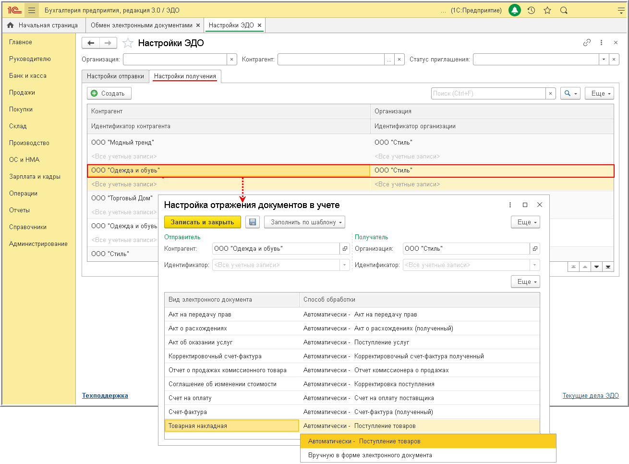The image size is (629, 464).
Task: Open the search options dropdown
Action: coord(570,94)
